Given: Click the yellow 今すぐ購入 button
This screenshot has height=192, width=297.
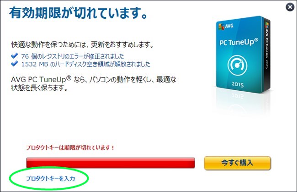Looking at the screenshot, I should [237, 163].
